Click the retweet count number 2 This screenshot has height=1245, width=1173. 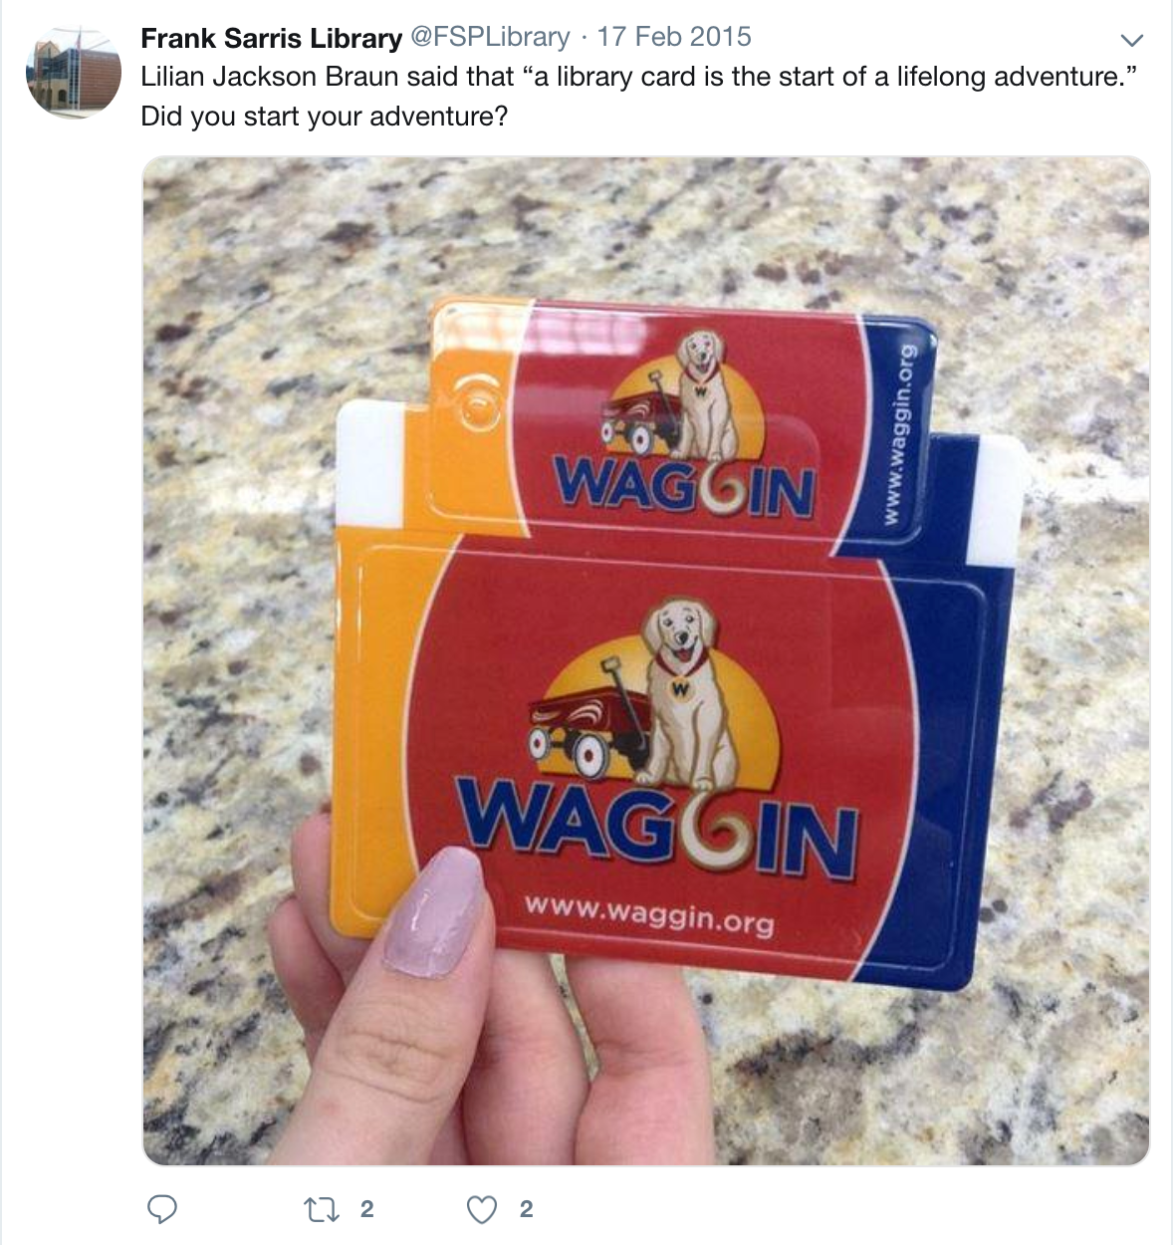coord(366,1209)
